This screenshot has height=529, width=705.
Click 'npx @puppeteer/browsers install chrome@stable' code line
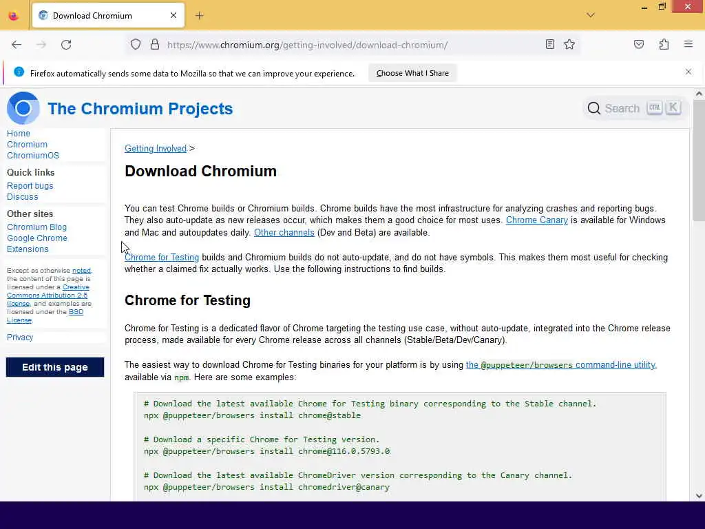(x=252, y=415)
